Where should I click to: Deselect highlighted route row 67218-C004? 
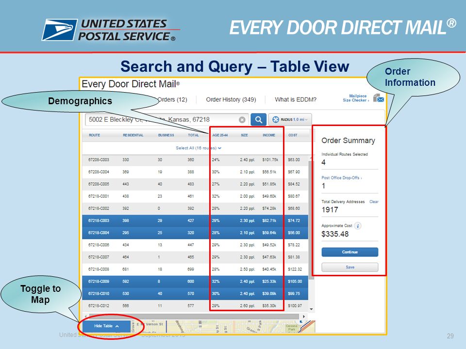pyautogui.click(x=195, y=233)
